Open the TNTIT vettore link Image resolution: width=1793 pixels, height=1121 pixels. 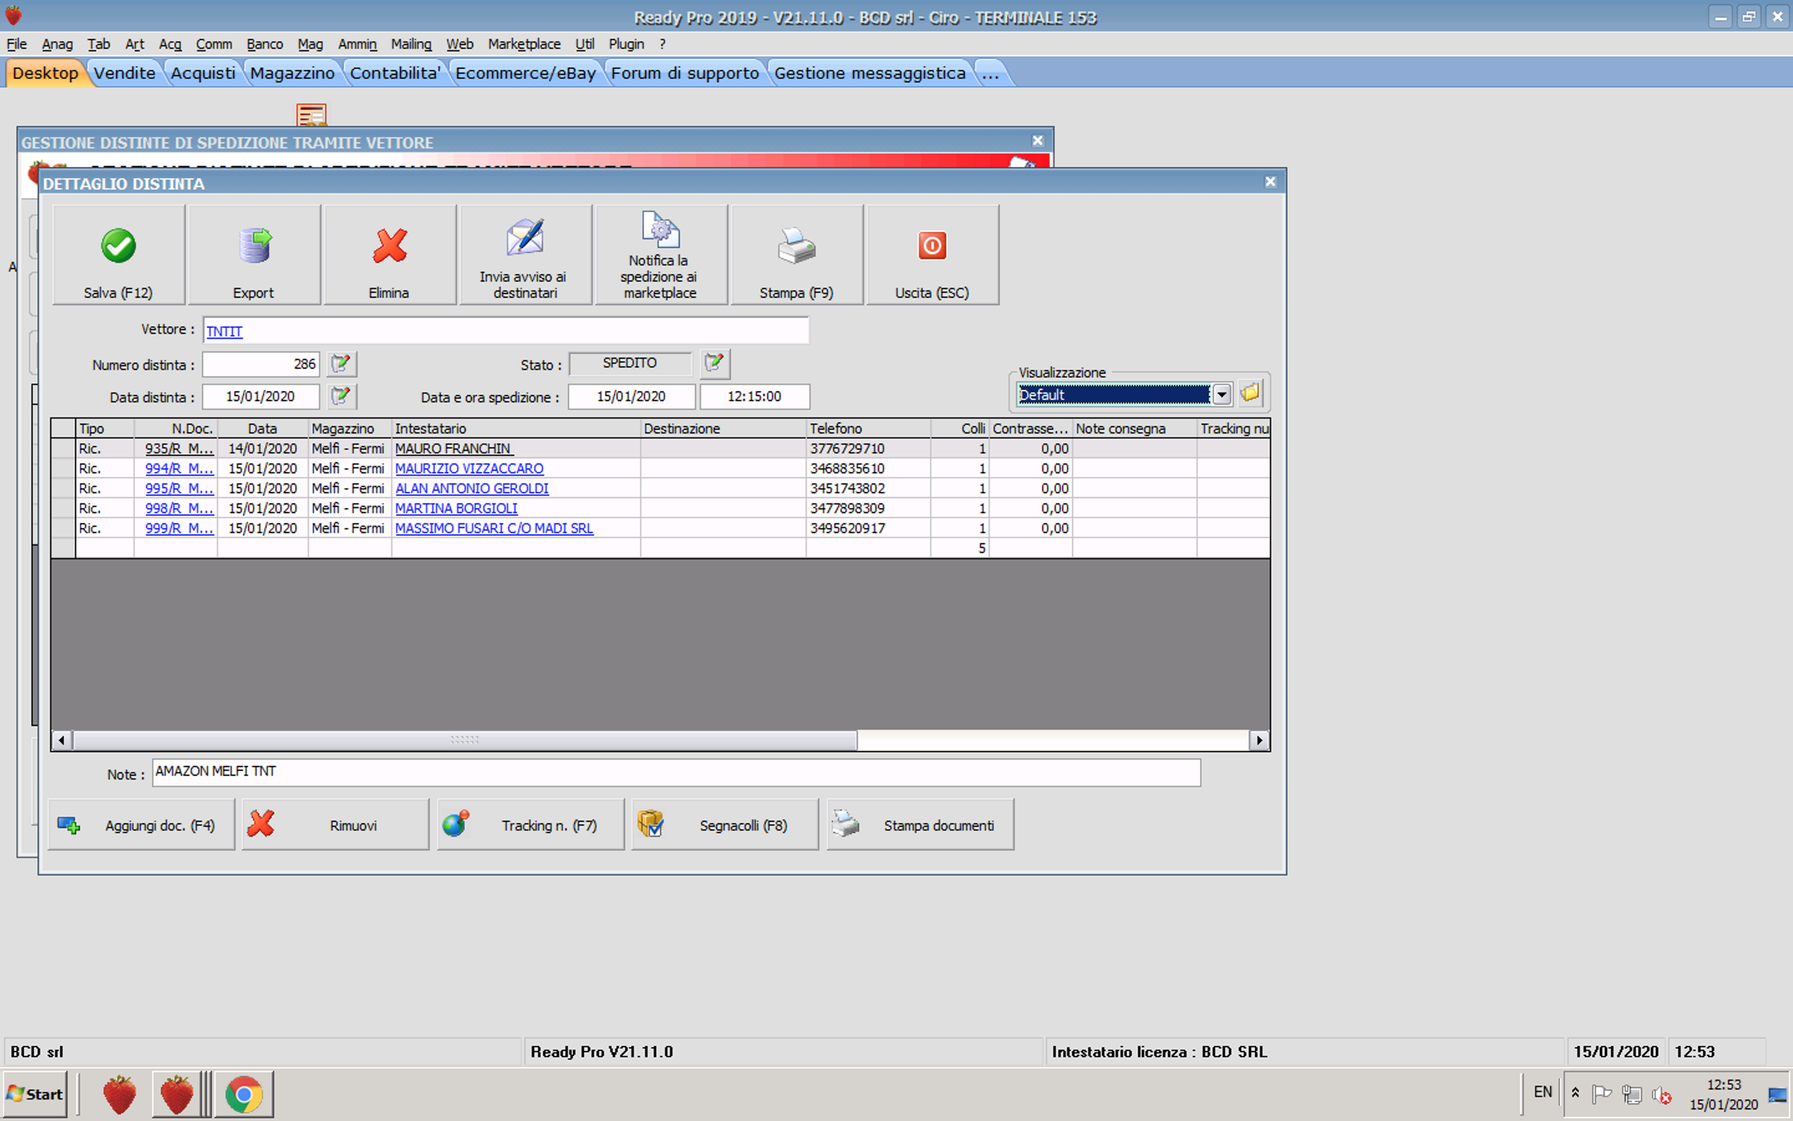[x=225, y=331]
